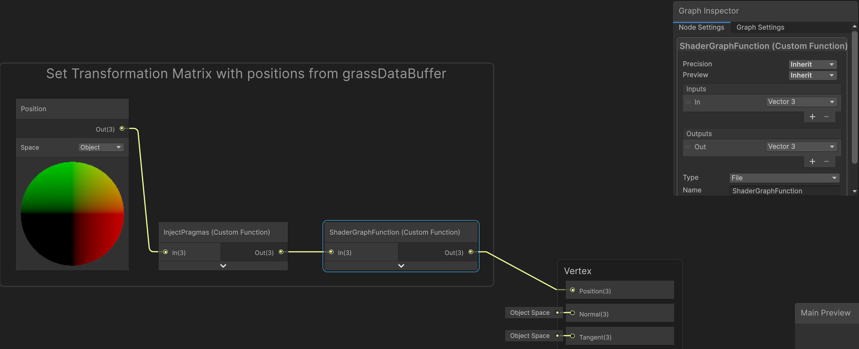
Task: Click the Name field ShaderGraphFunction
Action: (784, 191)
